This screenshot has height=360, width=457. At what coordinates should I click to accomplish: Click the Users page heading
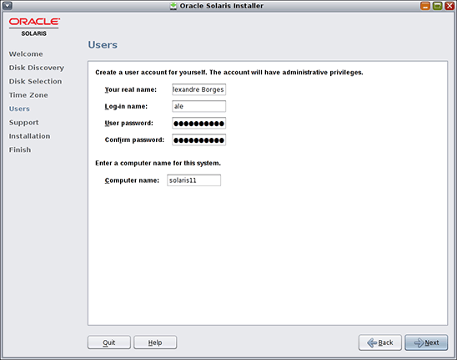(103, 45)
